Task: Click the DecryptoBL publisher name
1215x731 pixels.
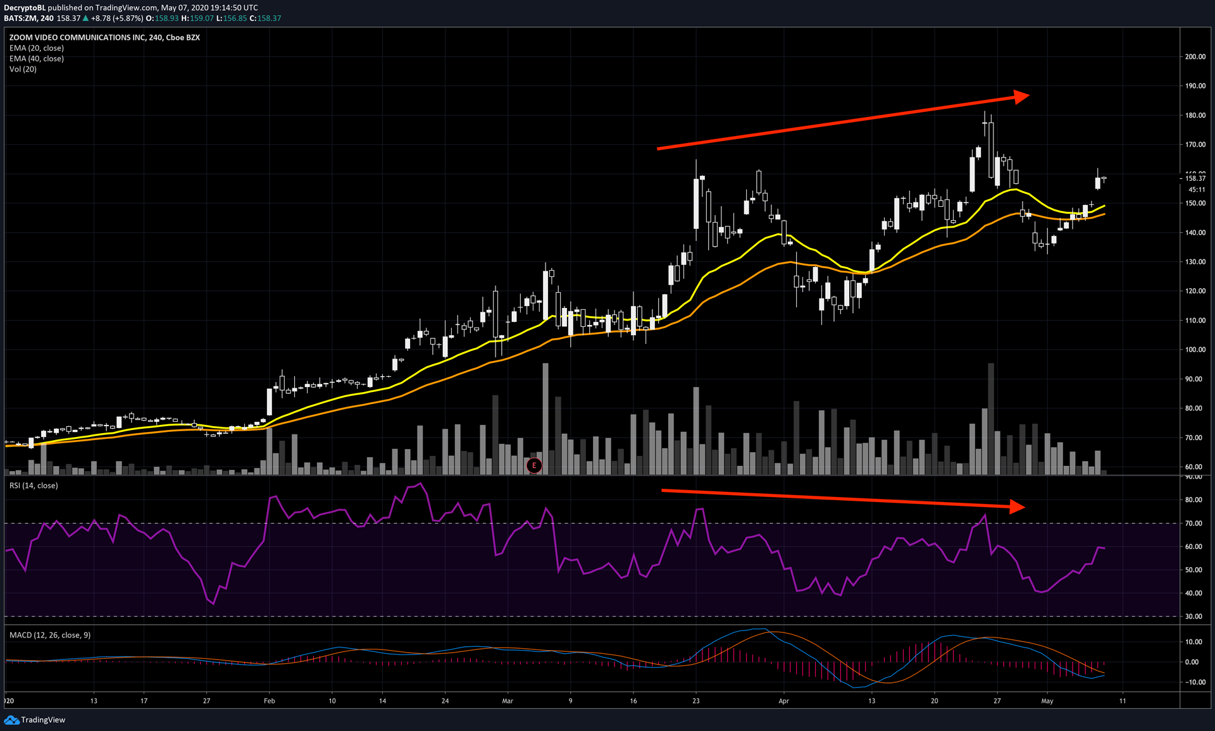Action: [25, 8]
